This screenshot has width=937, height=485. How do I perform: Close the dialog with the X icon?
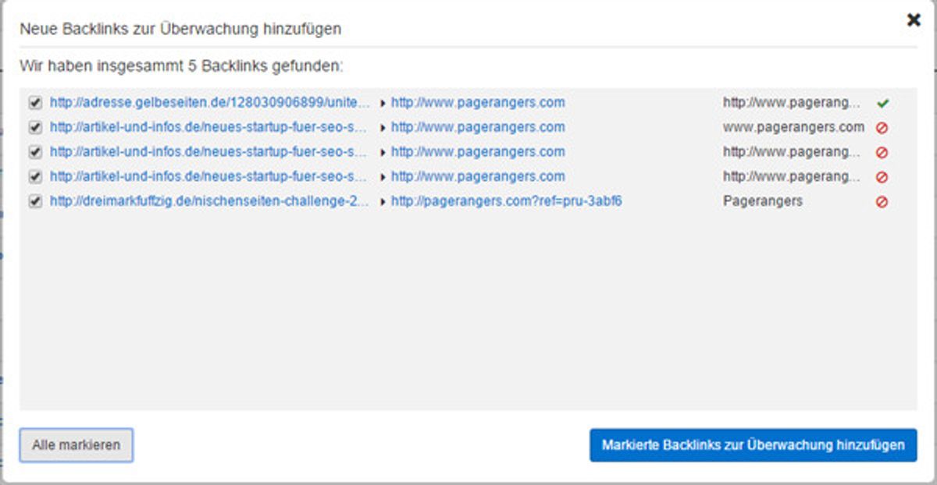coord(913,20)
